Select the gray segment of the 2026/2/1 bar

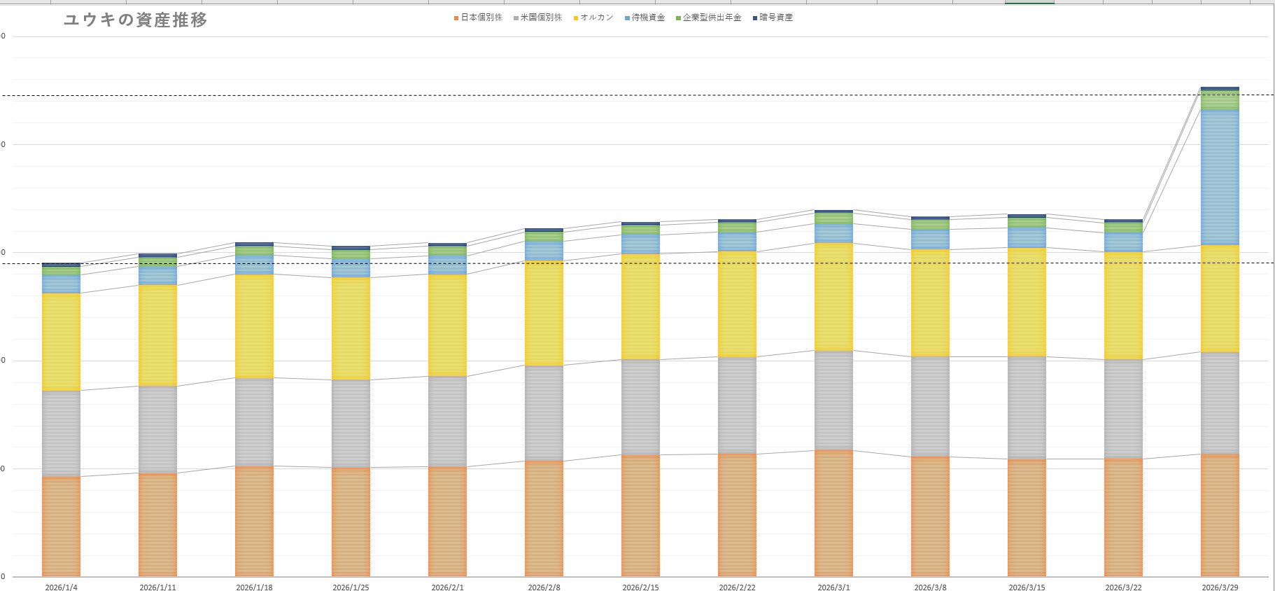pyautogui.click(x=447, y=422)
